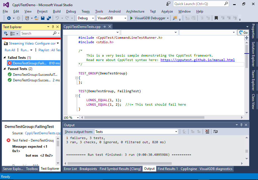Open the Streaming Video dropdown arrow
258x180 pixels.
click(x=58, y=43)
